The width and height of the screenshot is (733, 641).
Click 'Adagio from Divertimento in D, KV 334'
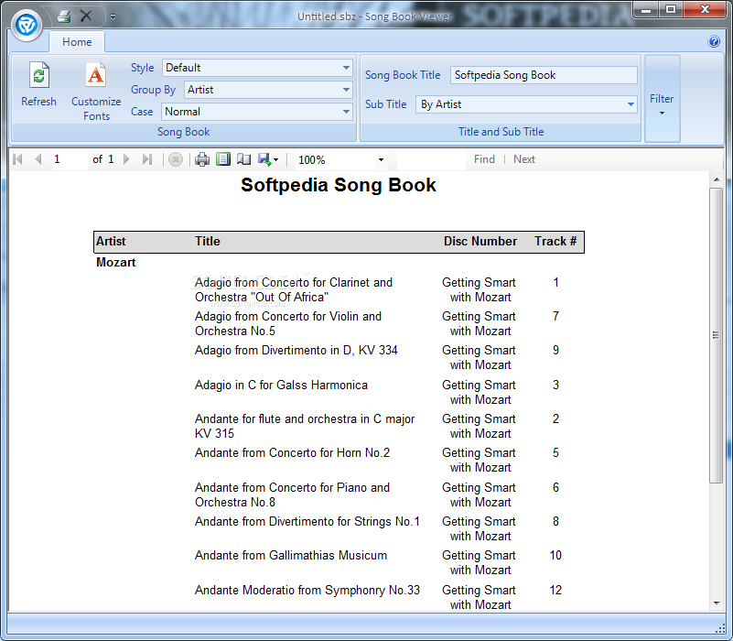click(296, 351)
